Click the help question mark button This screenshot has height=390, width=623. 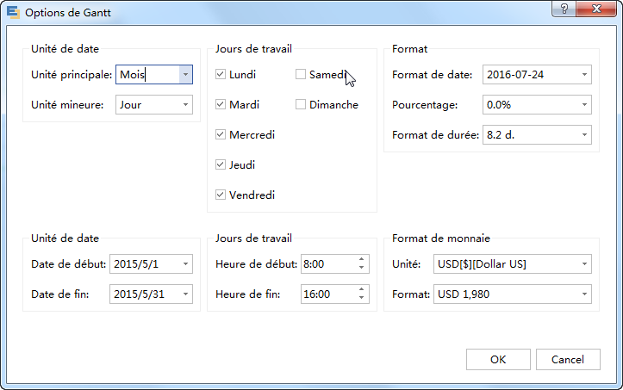tap(564, 9)
